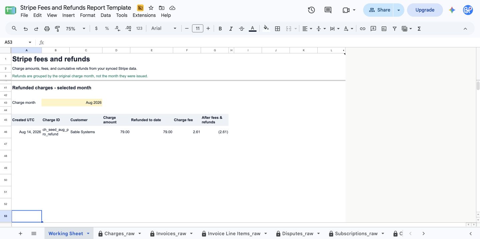This screenshot has width=480, height=239.
Task: Insert a chart
Action: pyautogui.click(x=384, y=29)
